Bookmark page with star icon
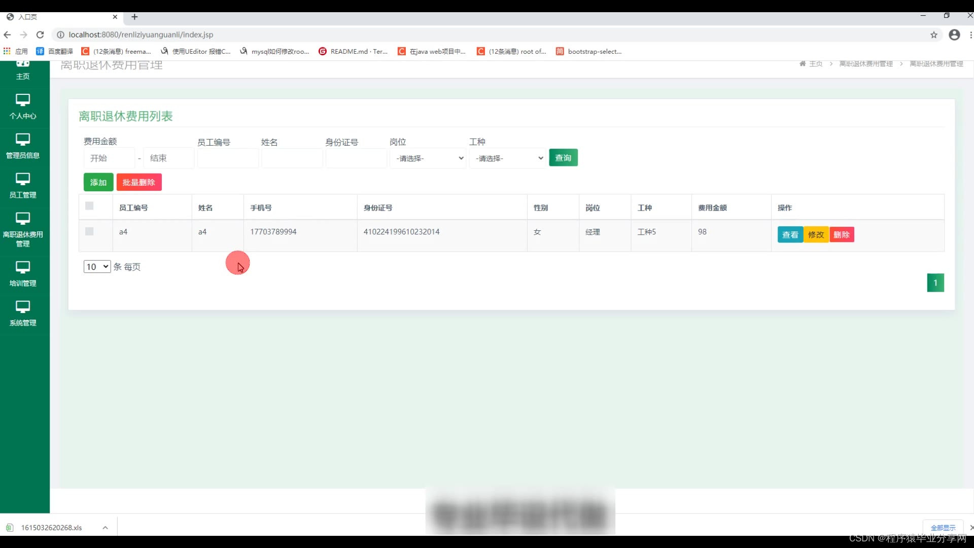Viewport: 974px width, 548px height. (x=933, y=35)
